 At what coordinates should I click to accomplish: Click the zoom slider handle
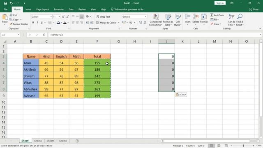point(243,146)
